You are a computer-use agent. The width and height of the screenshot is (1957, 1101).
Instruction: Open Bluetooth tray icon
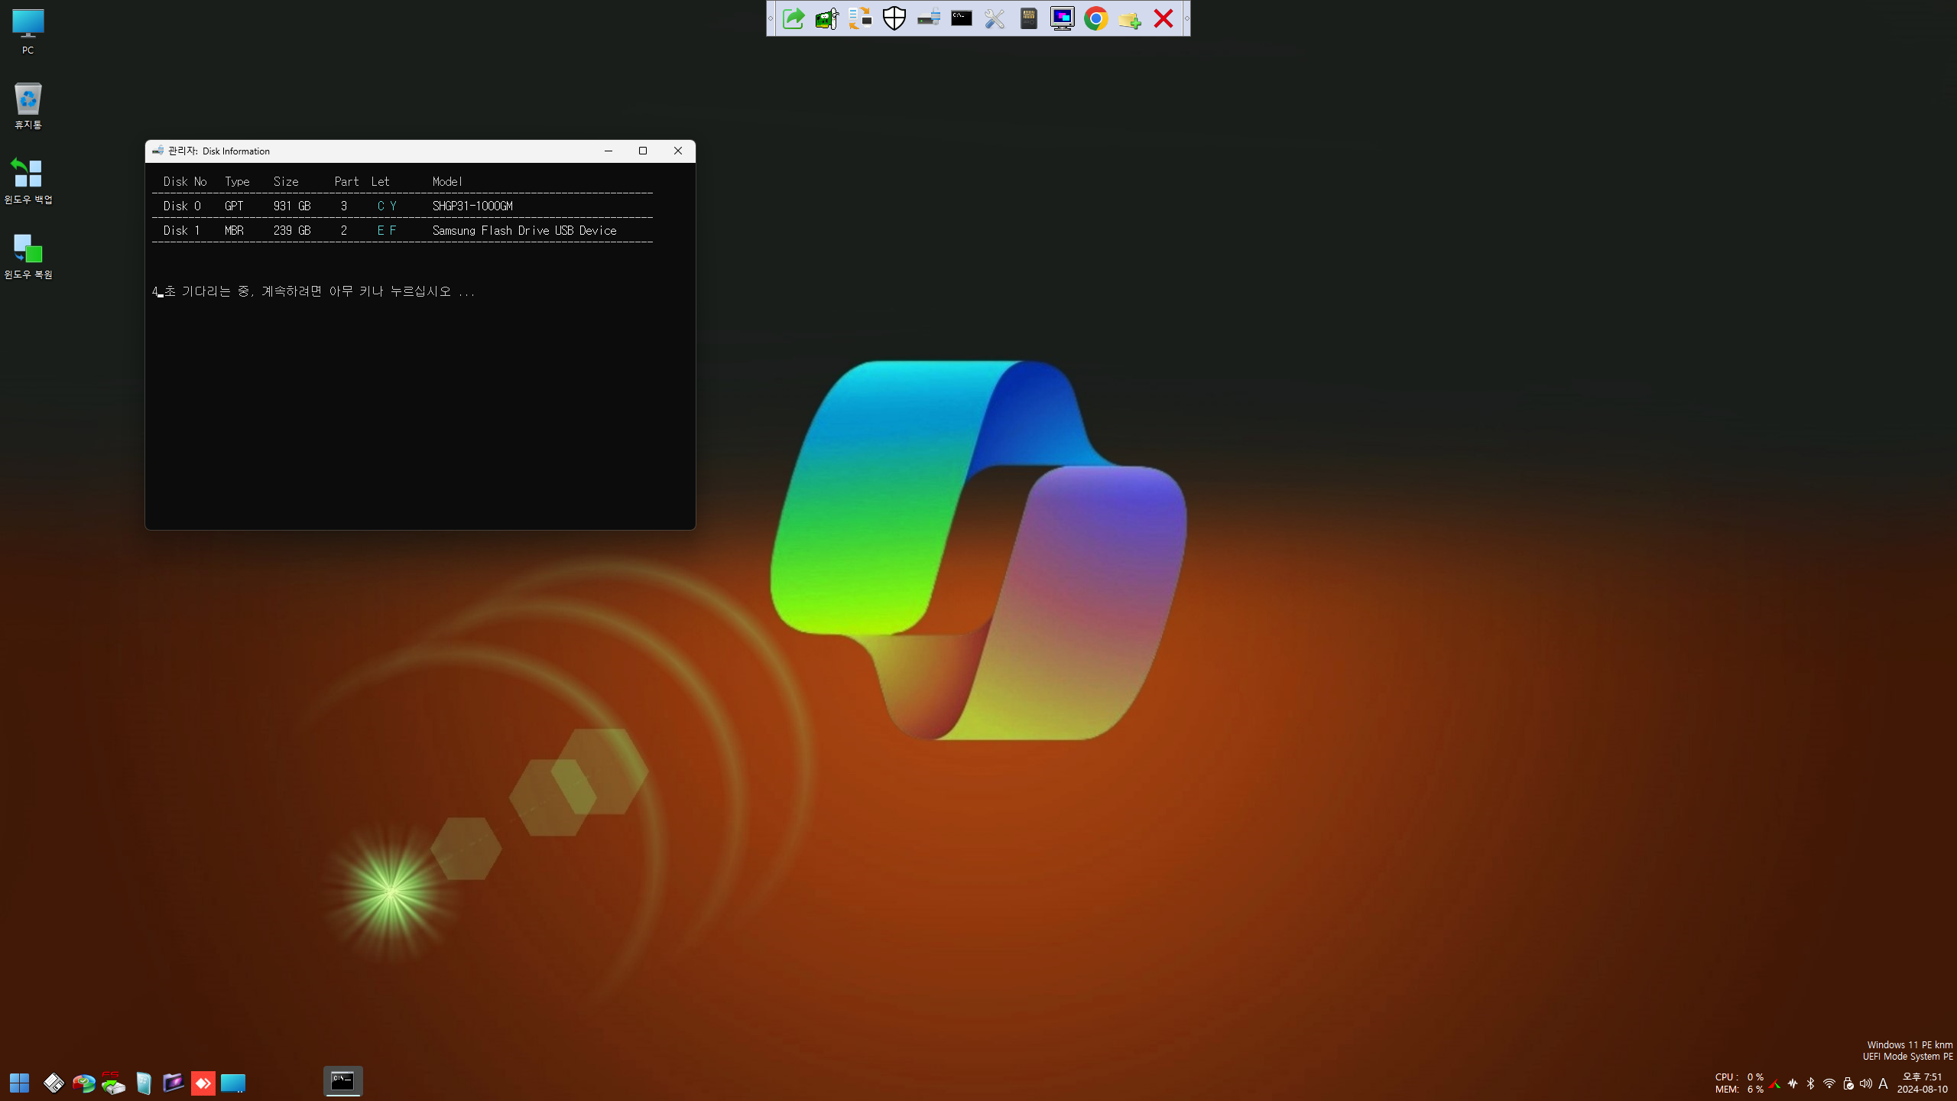tap(1810, 1083)
